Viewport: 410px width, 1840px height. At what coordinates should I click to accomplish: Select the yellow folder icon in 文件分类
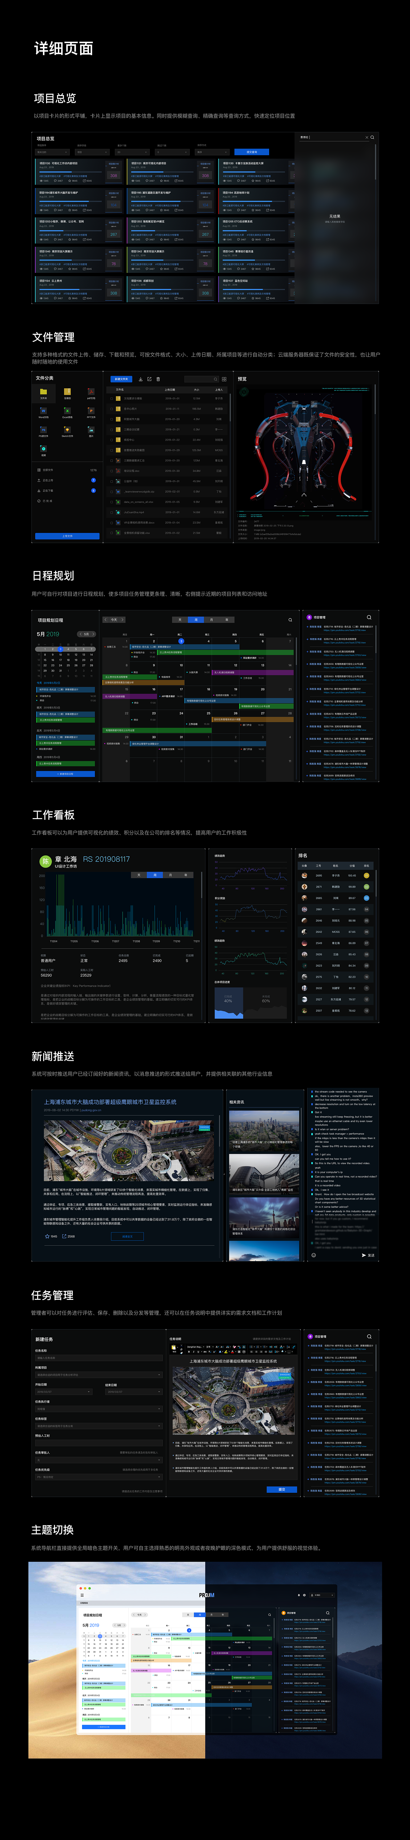point(44,392)
